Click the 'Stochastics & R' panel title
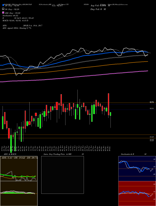Viewport: 156px width, 206px height. [x=127, y=154]
